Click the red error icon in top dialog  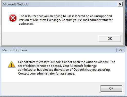pyautogui.click(x=13, y=18)
